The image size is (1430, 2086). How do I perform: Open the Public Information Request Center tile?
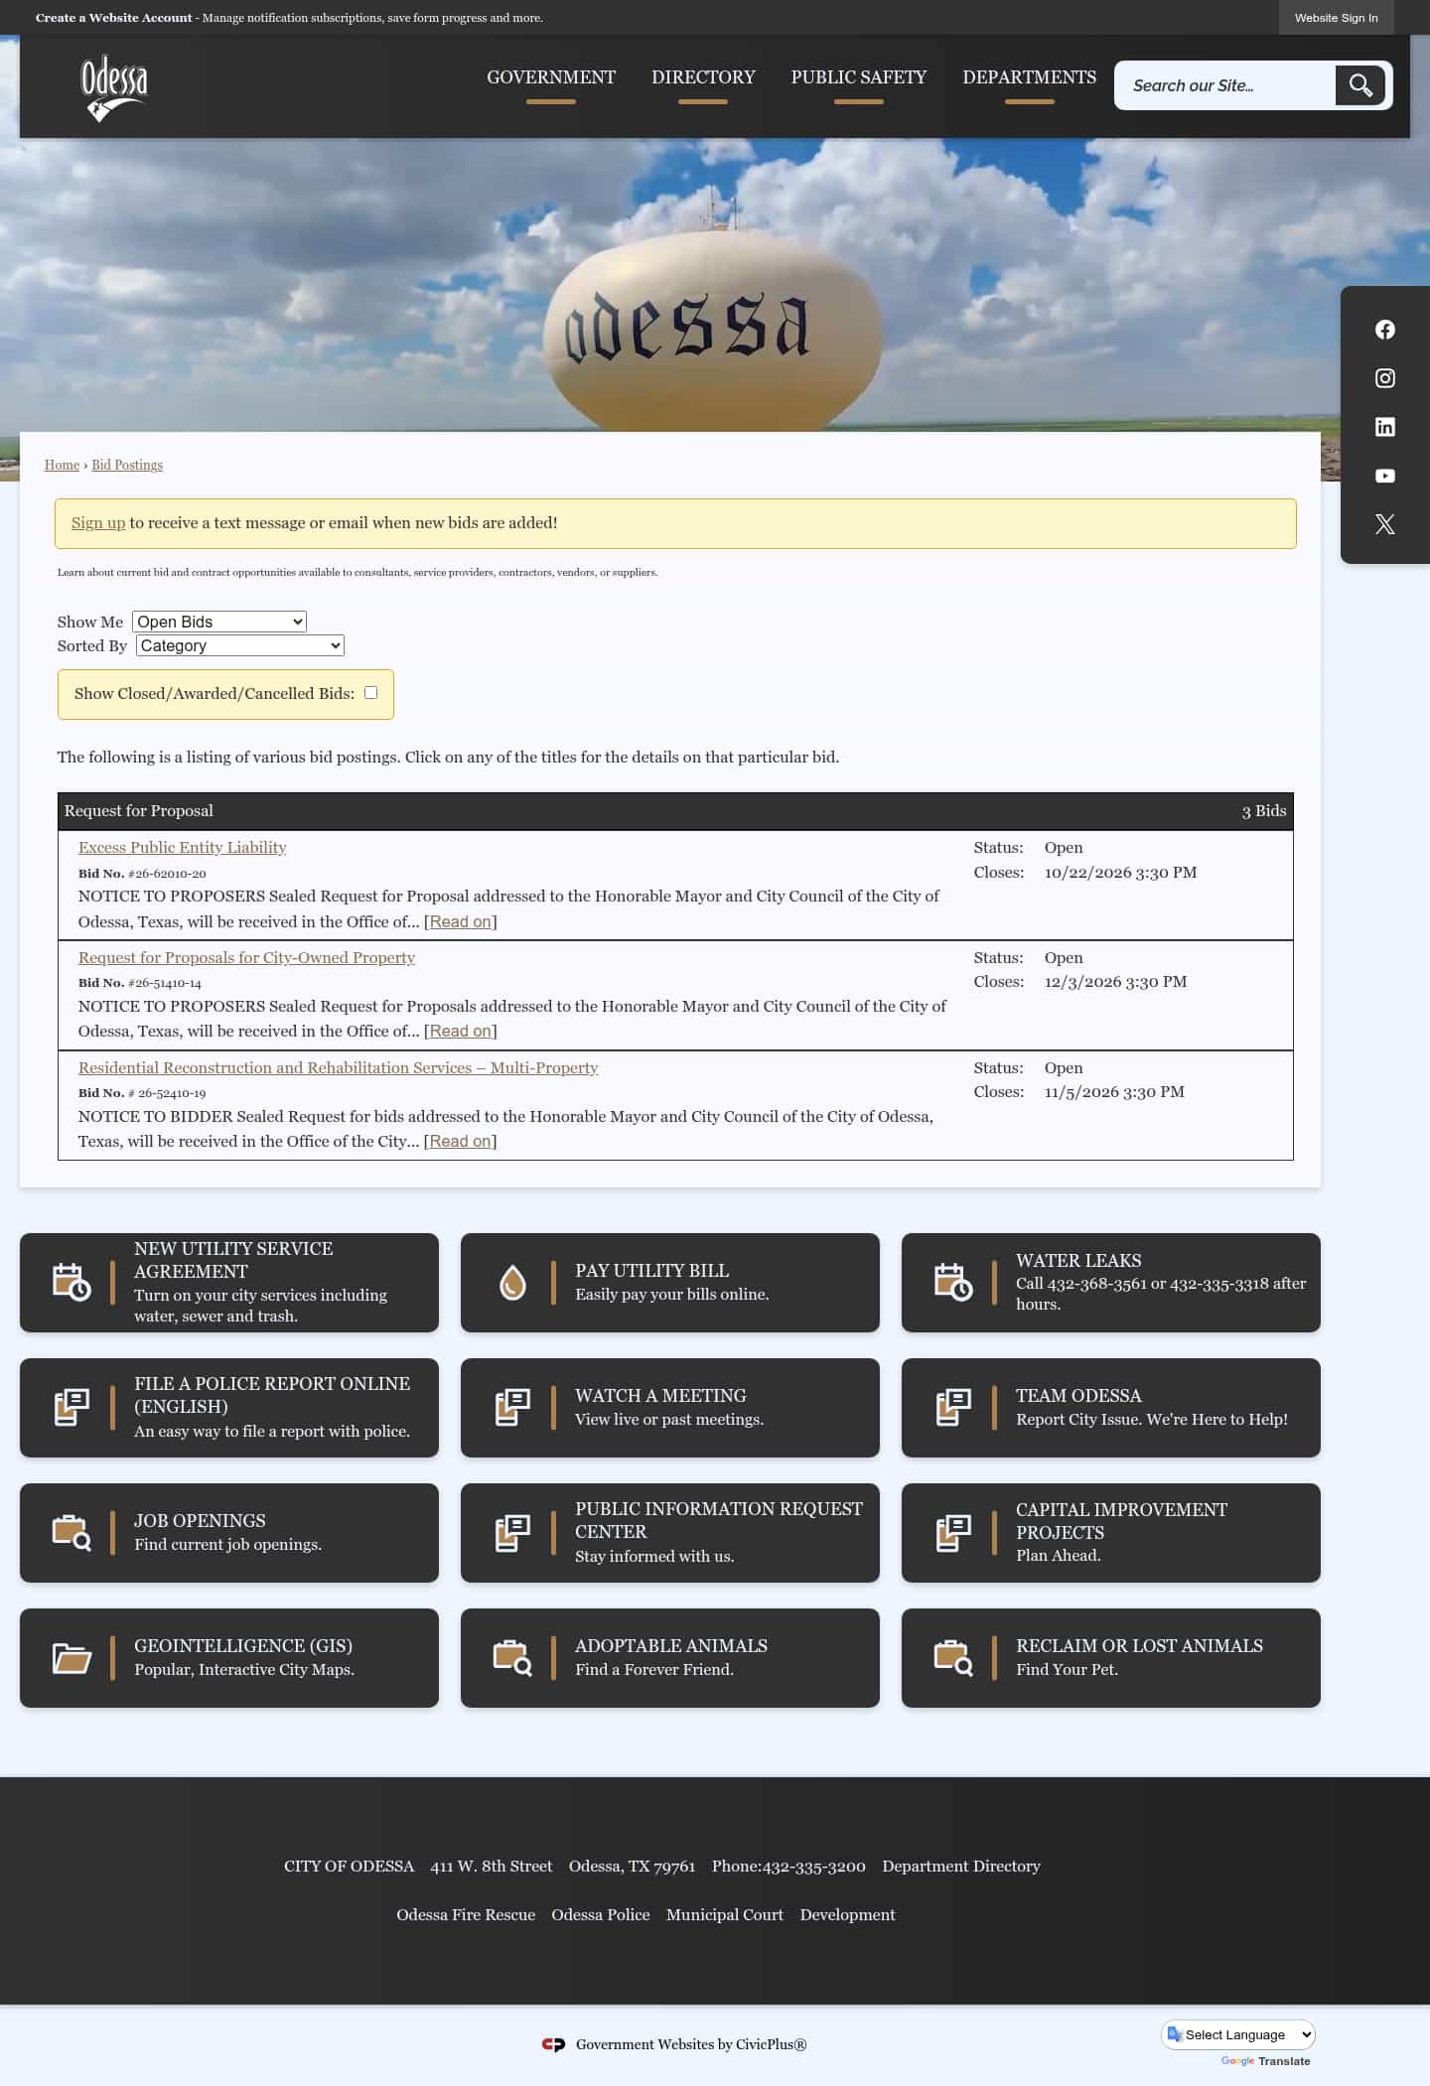[670, 1533]
